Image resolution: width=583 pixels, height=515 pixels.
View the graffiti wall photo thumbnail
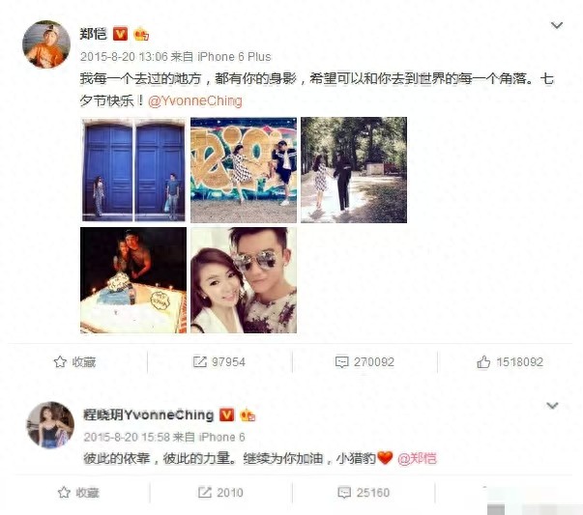pos(244,170)
